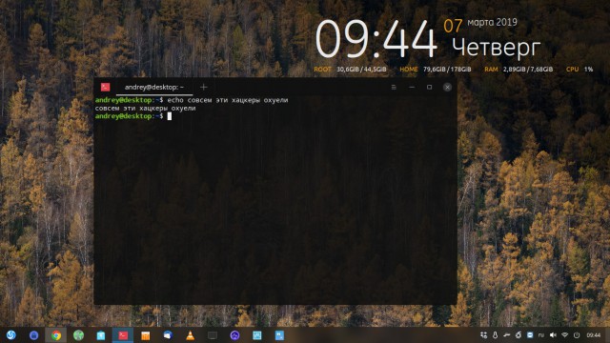Click the tray plugin-settings icon left of thermometer
Screen dimensions: 610x343
[x=483, y=334]
